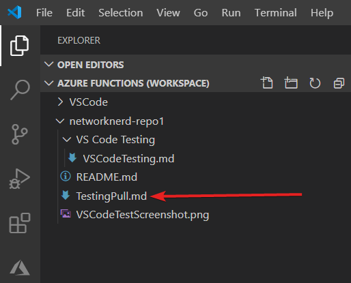The width and height of the screenshot is (351, 283).
Task: Open the Terminal menu
Action: (x=275, y=13)
